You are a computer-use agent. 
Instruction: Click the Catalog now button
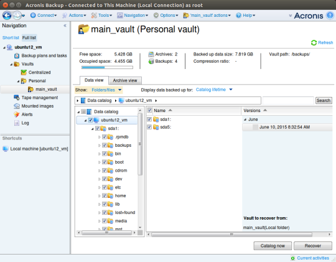click(x=273, y=246)
